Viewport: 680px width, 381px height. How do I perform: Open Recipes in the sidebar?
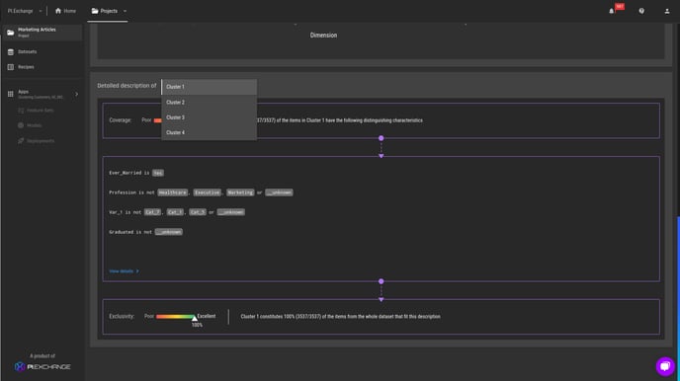point(26,67)
